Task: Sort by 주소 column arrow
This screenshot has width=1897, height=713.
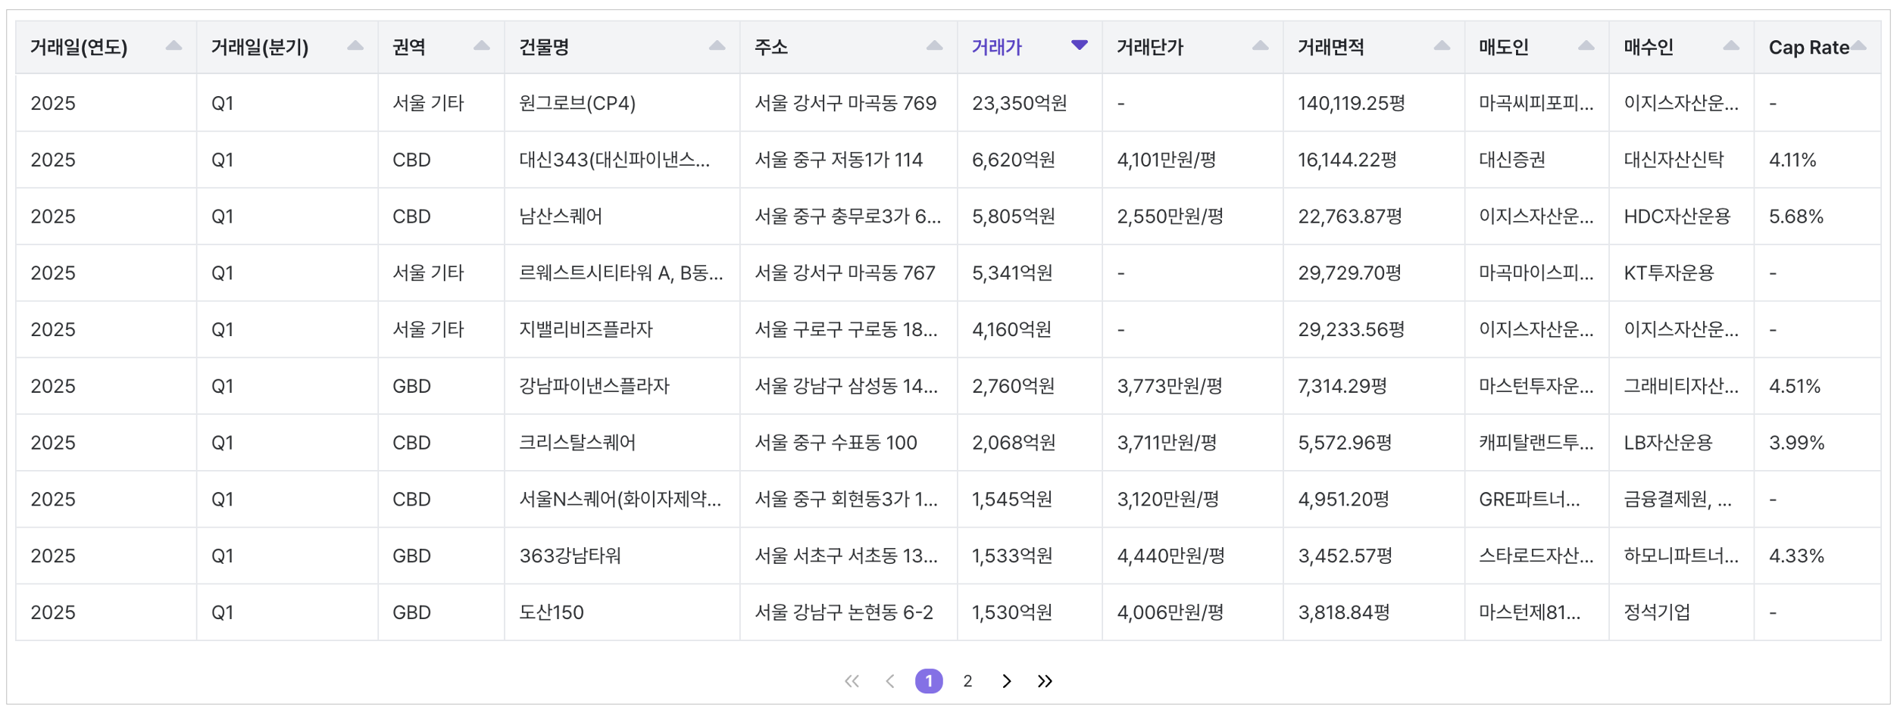Action: [x=934, y=46]
